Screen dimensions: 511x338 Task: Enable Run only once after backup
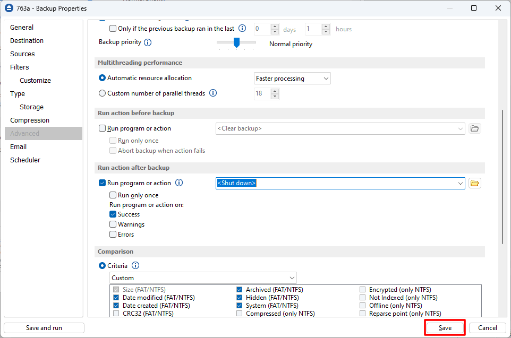tap(113, 195)
